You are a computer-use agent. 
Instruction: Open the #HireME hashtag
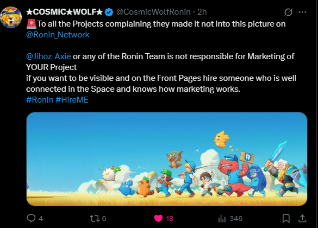72,100
